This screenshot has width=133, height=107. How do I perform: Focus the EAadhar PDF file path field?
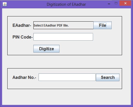[x=63, y=25]
